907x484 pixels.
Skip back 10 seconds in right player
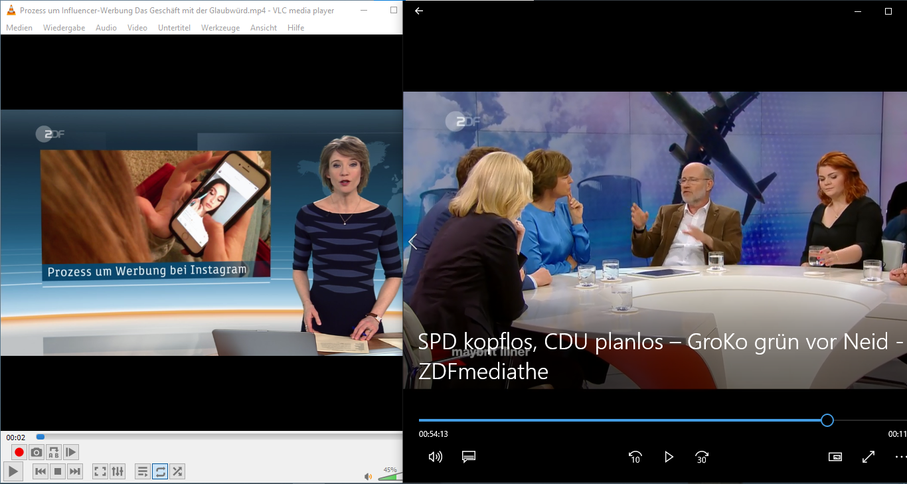[635, 457]
